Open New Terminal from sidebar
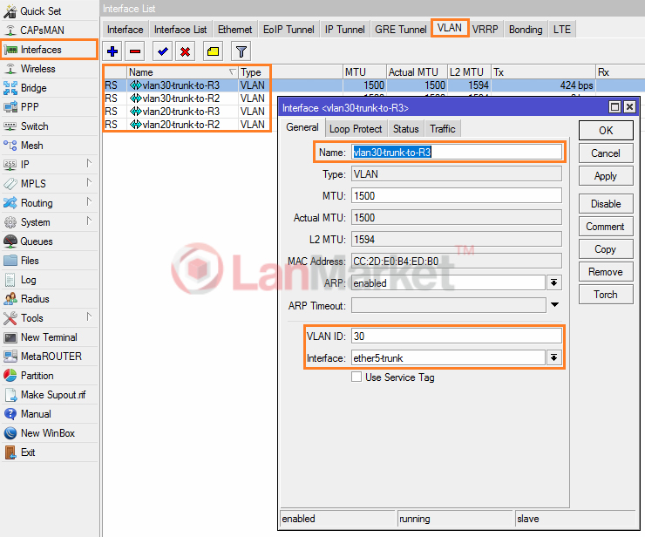Viewport: 645px width, 537px height. point(48,337)
